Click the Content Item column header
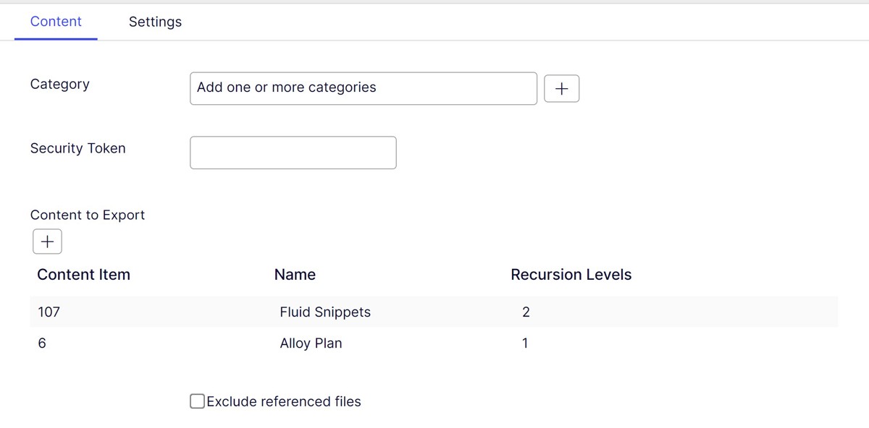 [83, 274]
